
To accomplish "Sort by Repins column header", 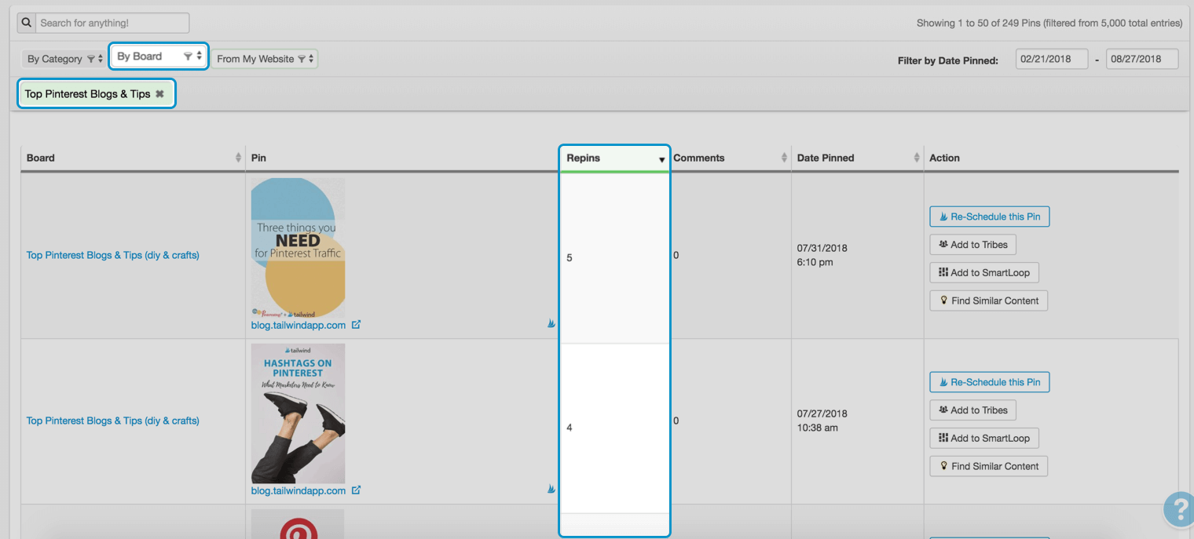I will pos(614,158).
